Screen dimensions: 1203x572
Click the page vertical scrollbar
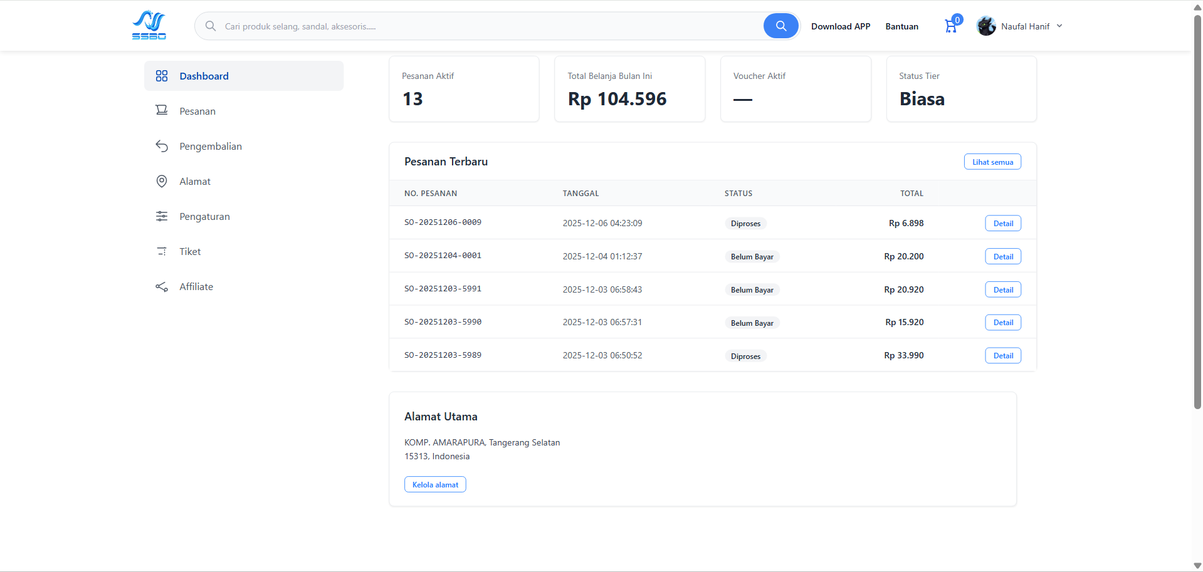[1197, 213]
